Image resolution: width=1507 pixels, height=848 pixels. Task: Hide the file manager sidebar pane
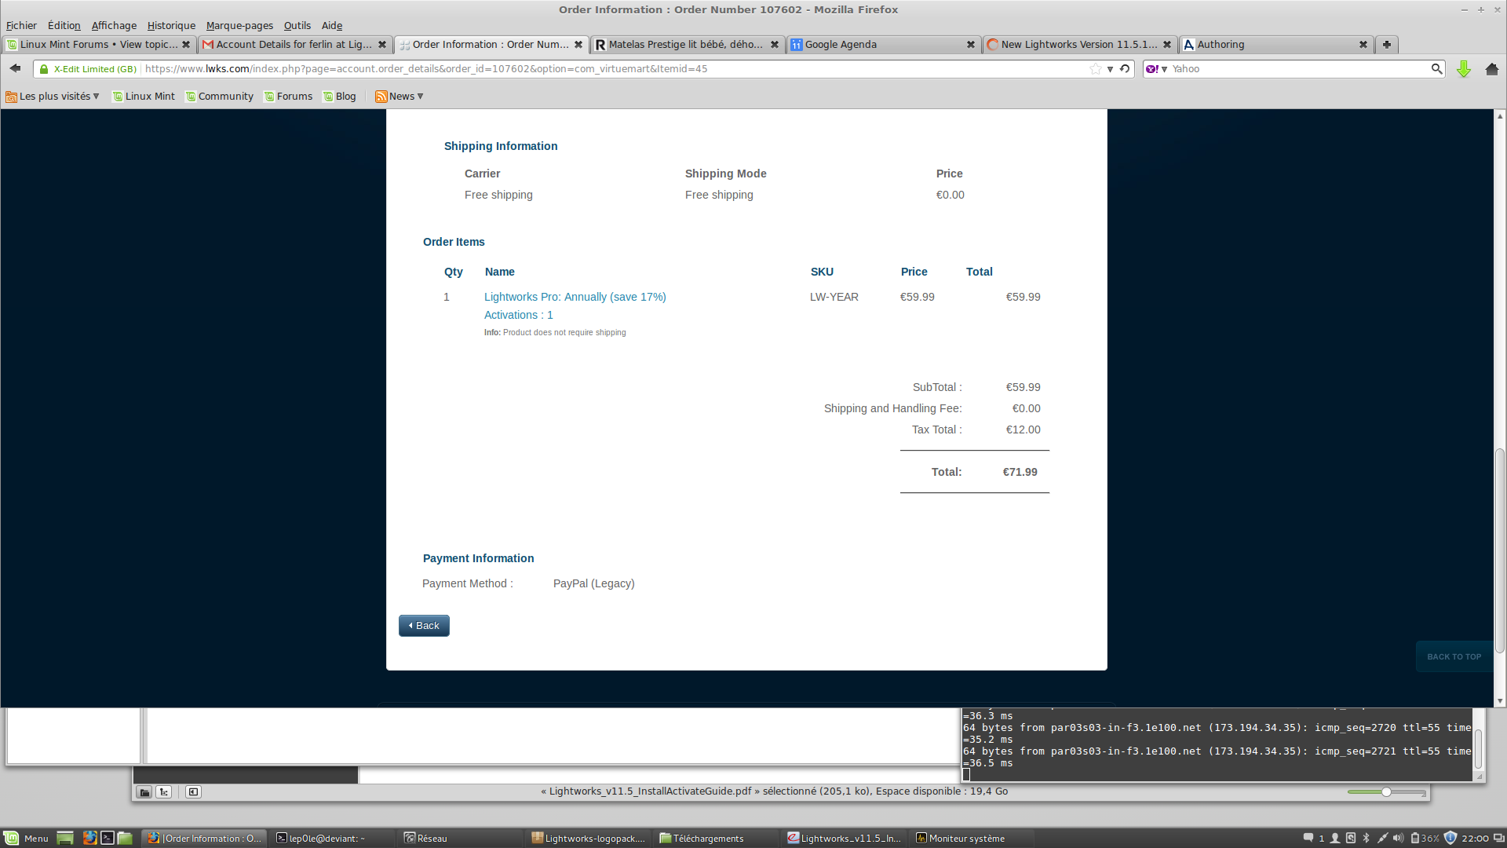193,791
